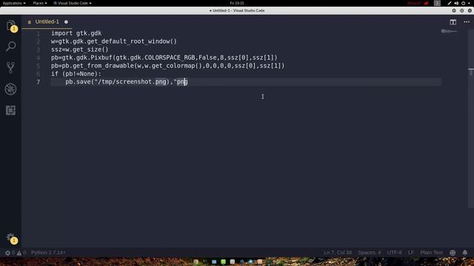
Task: Open the feedback smiley in status bar
Action: (453, 253)
